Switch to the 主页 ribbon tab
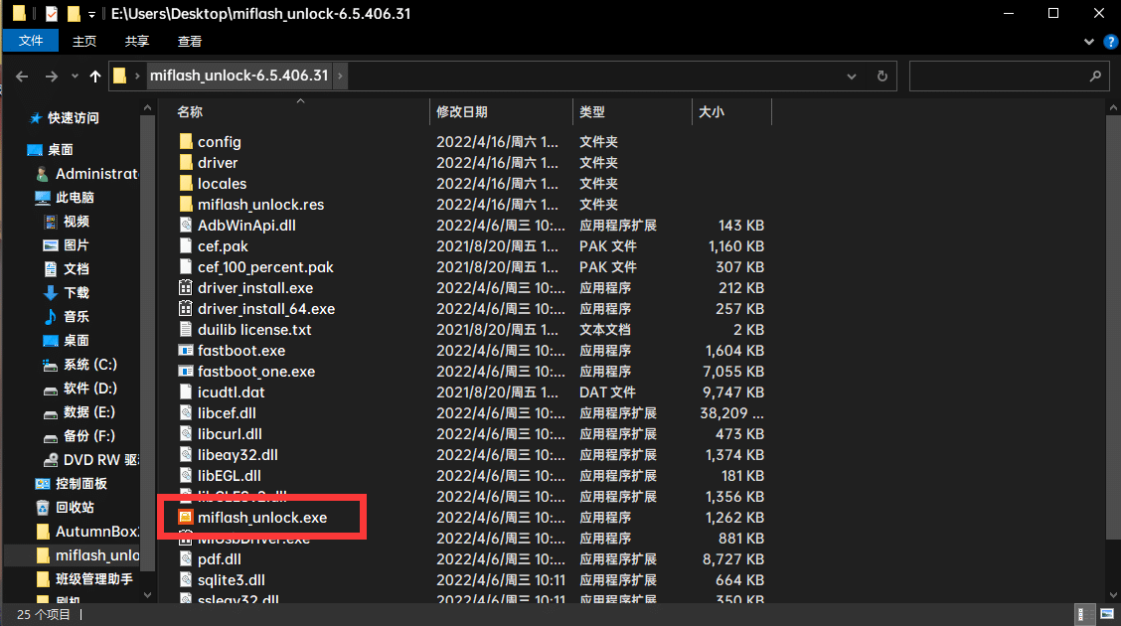The image size is (1121, 626). [83, 41]
